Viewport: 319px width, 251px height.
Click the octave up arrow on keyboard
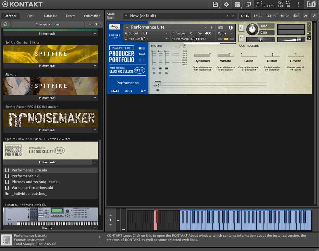pyautogui.click(x=110, y=215)
